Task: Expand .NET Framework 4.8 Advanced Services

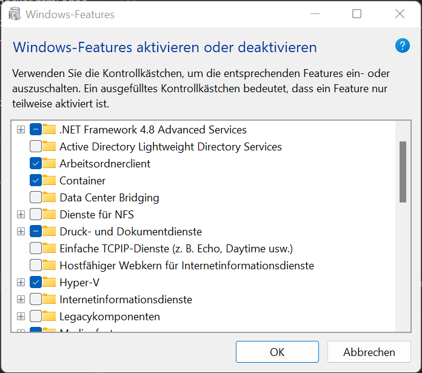Action: click(21, 130)
